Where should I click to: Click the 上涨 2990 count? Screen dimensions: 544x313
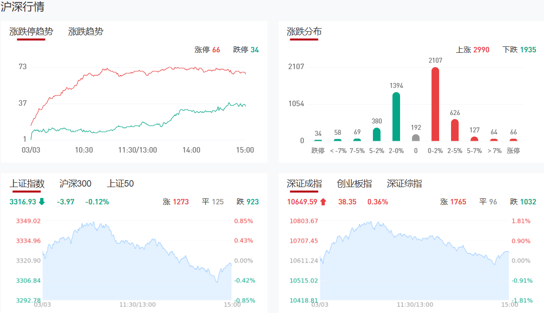click(x=472, y=50)
